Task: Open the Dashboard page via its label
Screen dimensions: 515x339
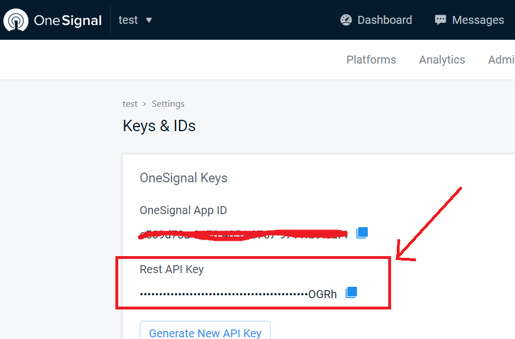Action: coord(384,20)
